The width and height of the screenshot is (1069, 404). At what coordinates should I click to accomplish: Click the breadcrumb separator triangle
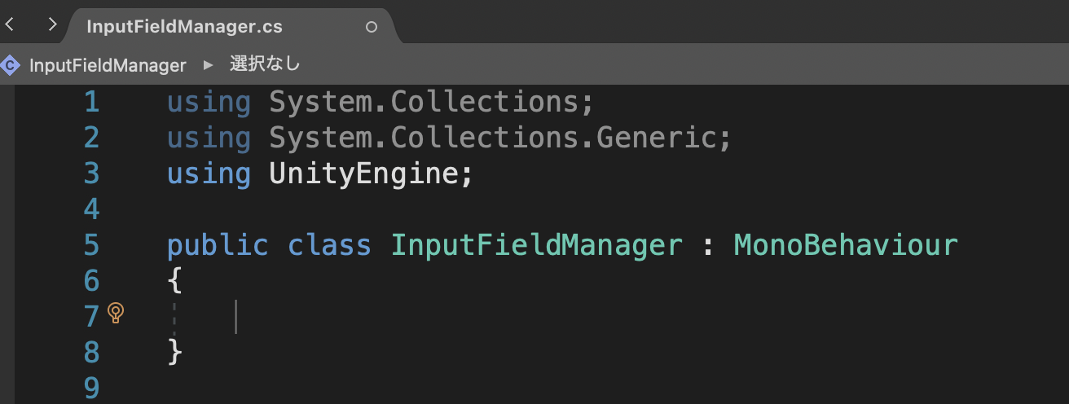[208, 65]
